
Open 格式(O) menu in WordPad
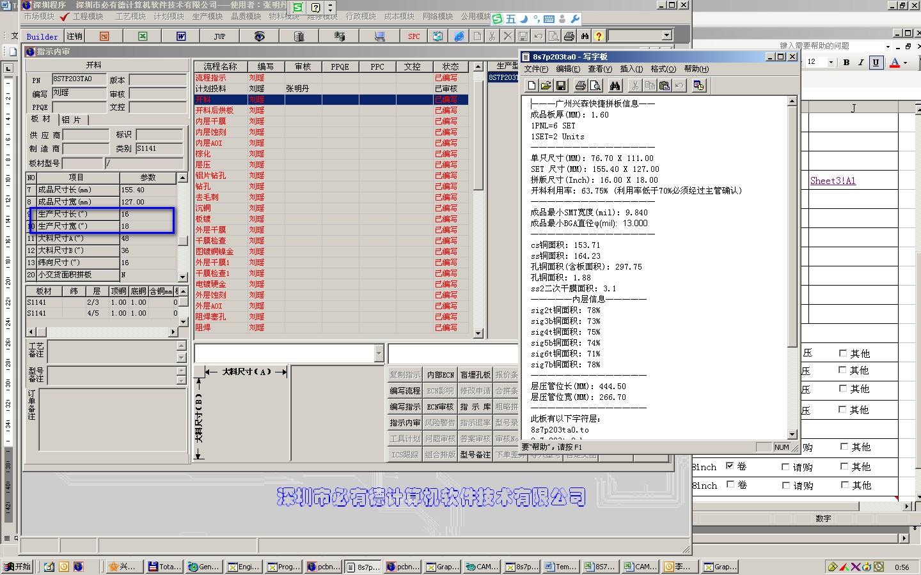663,69
